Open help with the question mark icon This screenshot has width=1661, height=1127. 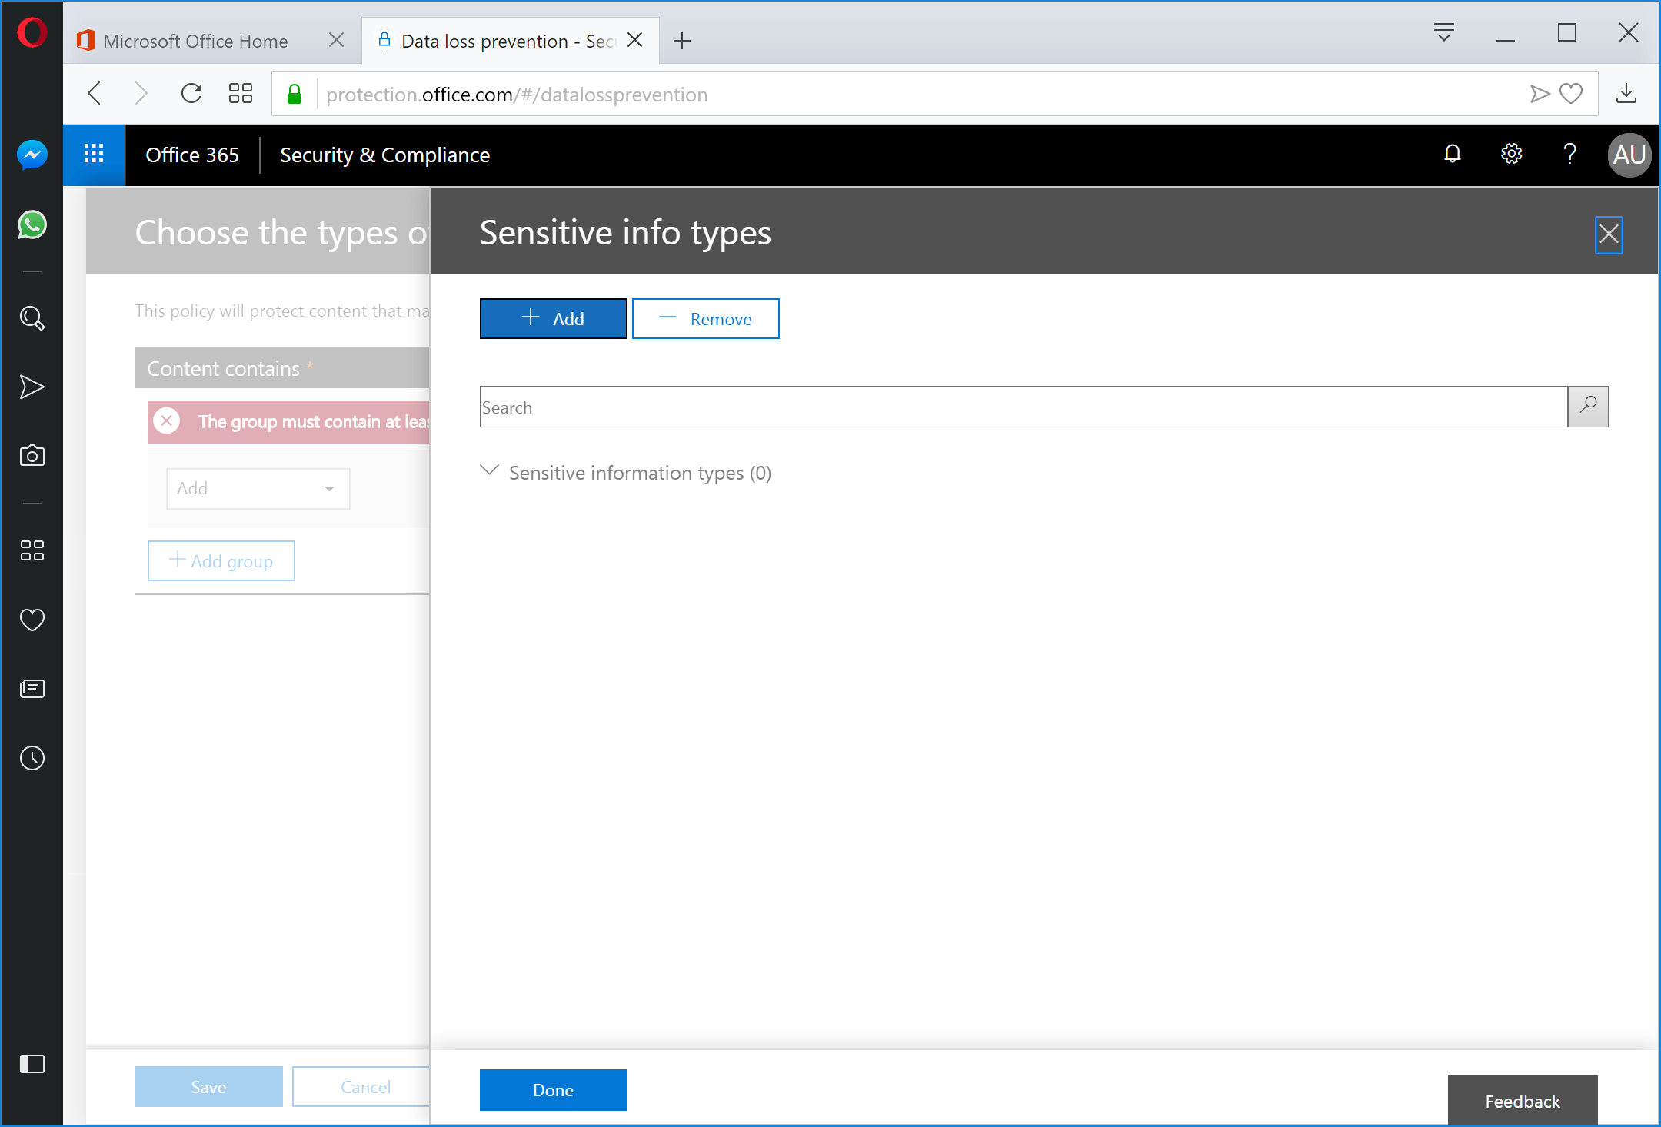coord(1570,154)
